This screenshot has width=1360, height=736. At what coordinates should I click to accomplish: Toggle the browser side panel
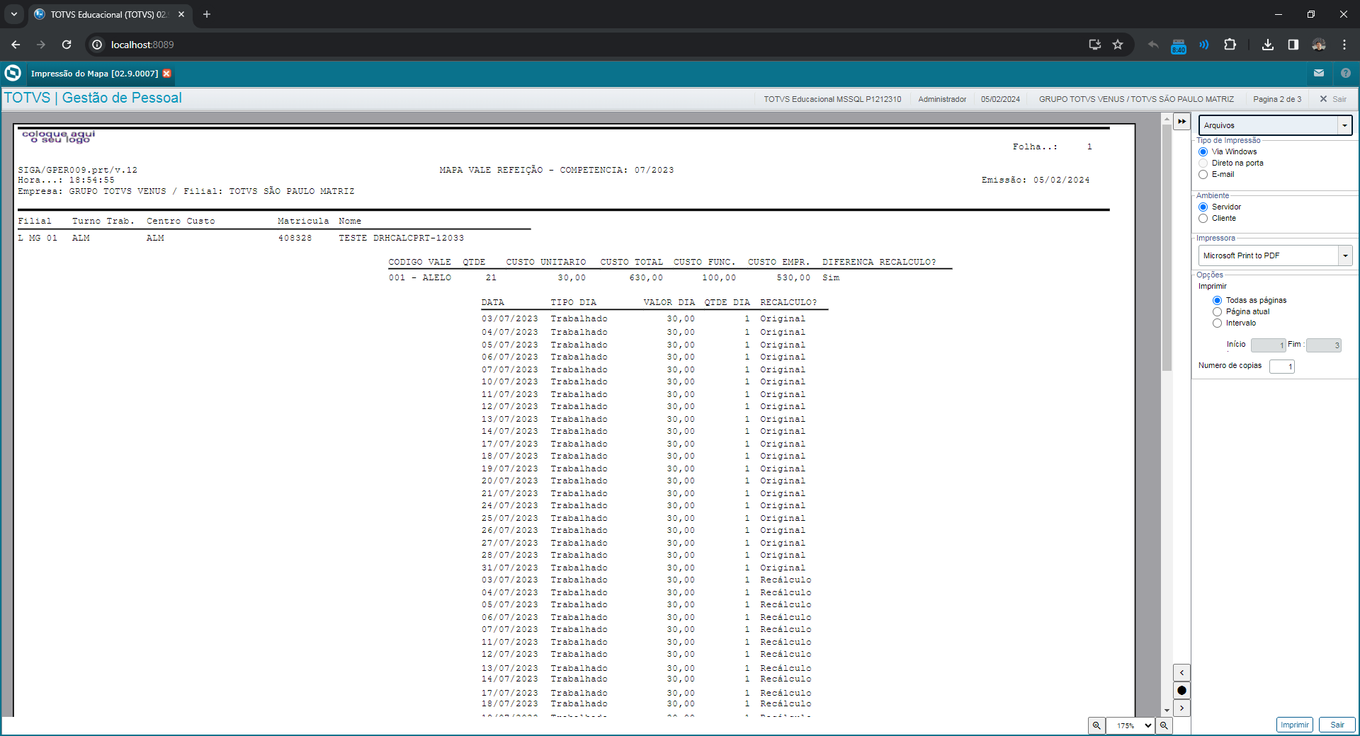pos(1293,45)
